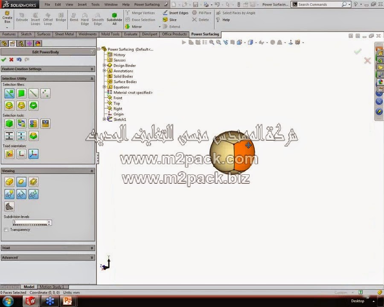The image size is (384, 307).
Task: Enable the edge selection filter
Action: [x=34, y=93]
